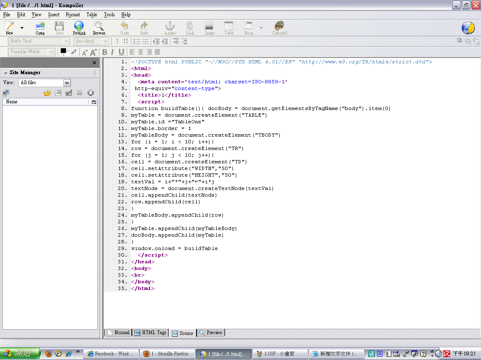Toggle strong emphasis double exclamation button
This screenshot has width=481, height=360.
click(125, 41)
